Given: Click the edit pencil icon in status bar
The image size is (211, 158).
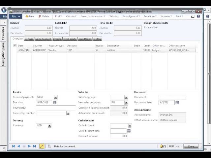Looking at the screenshot, I should [x=42, y=146].
